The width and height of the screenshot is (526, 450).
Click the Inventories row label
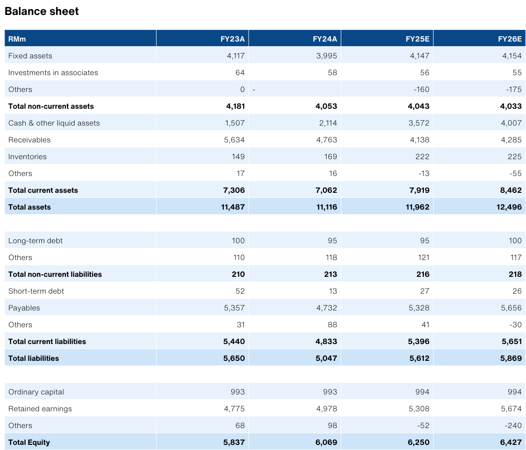click(28, 156)
